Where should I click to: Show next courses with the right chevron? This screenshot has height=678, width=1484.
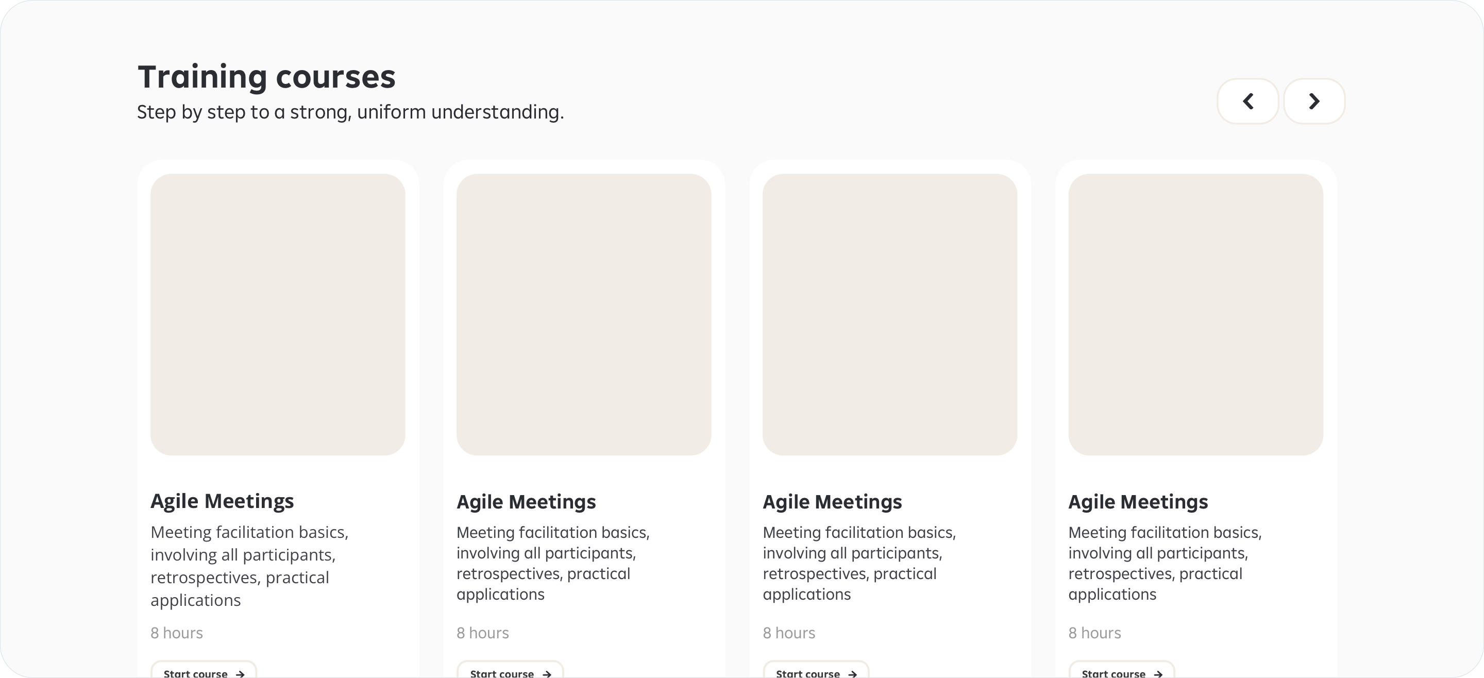pyautogui.click(x=1314, y=101)
